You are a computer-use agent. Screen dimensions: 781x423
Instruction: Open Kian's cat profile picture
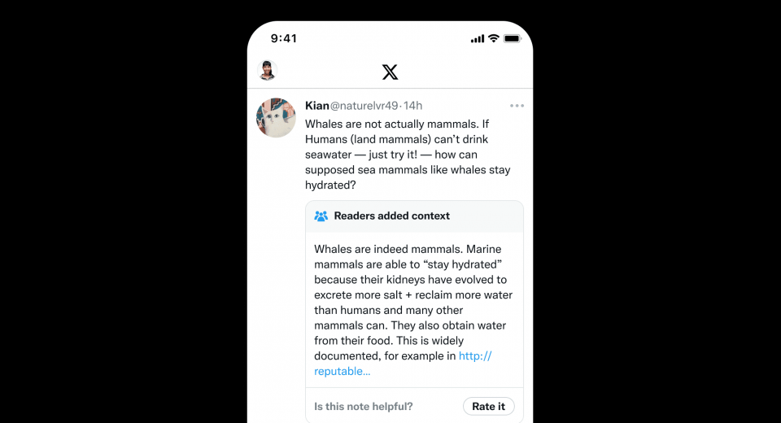(x=276, y=118)
